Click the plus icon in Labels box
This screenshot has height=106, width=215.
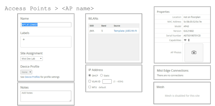pyautogui.click(x=24, y=39)
